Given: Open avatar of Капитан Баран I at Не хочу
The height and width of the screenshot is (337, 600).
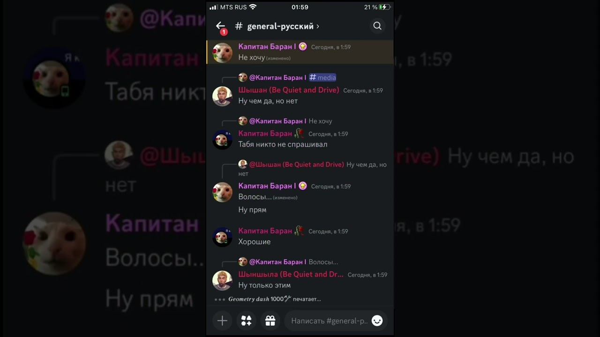Looking at the screenshot, I should pos(222,52).
